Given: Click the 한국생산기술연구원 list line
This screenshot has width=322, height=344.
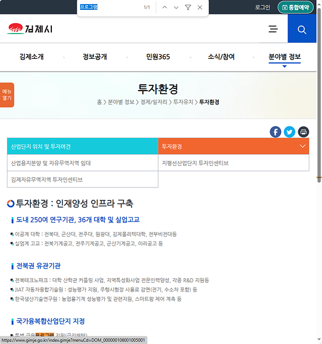Looking at the screenshot, I should [x=98, y=299].
